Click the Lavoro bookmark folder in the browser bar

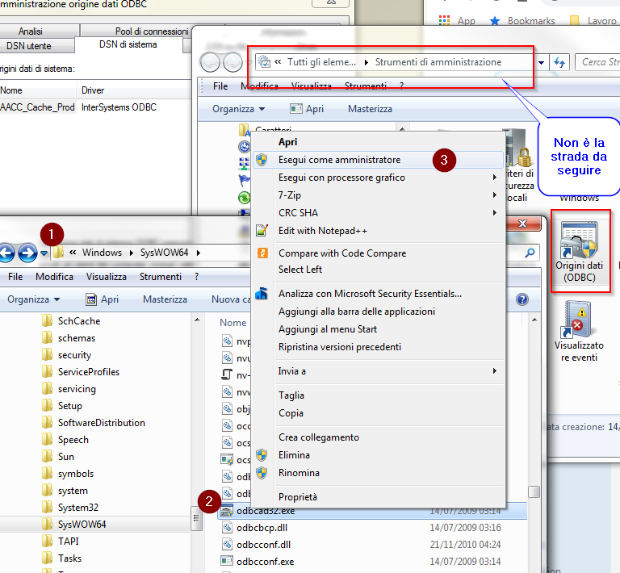593,20
